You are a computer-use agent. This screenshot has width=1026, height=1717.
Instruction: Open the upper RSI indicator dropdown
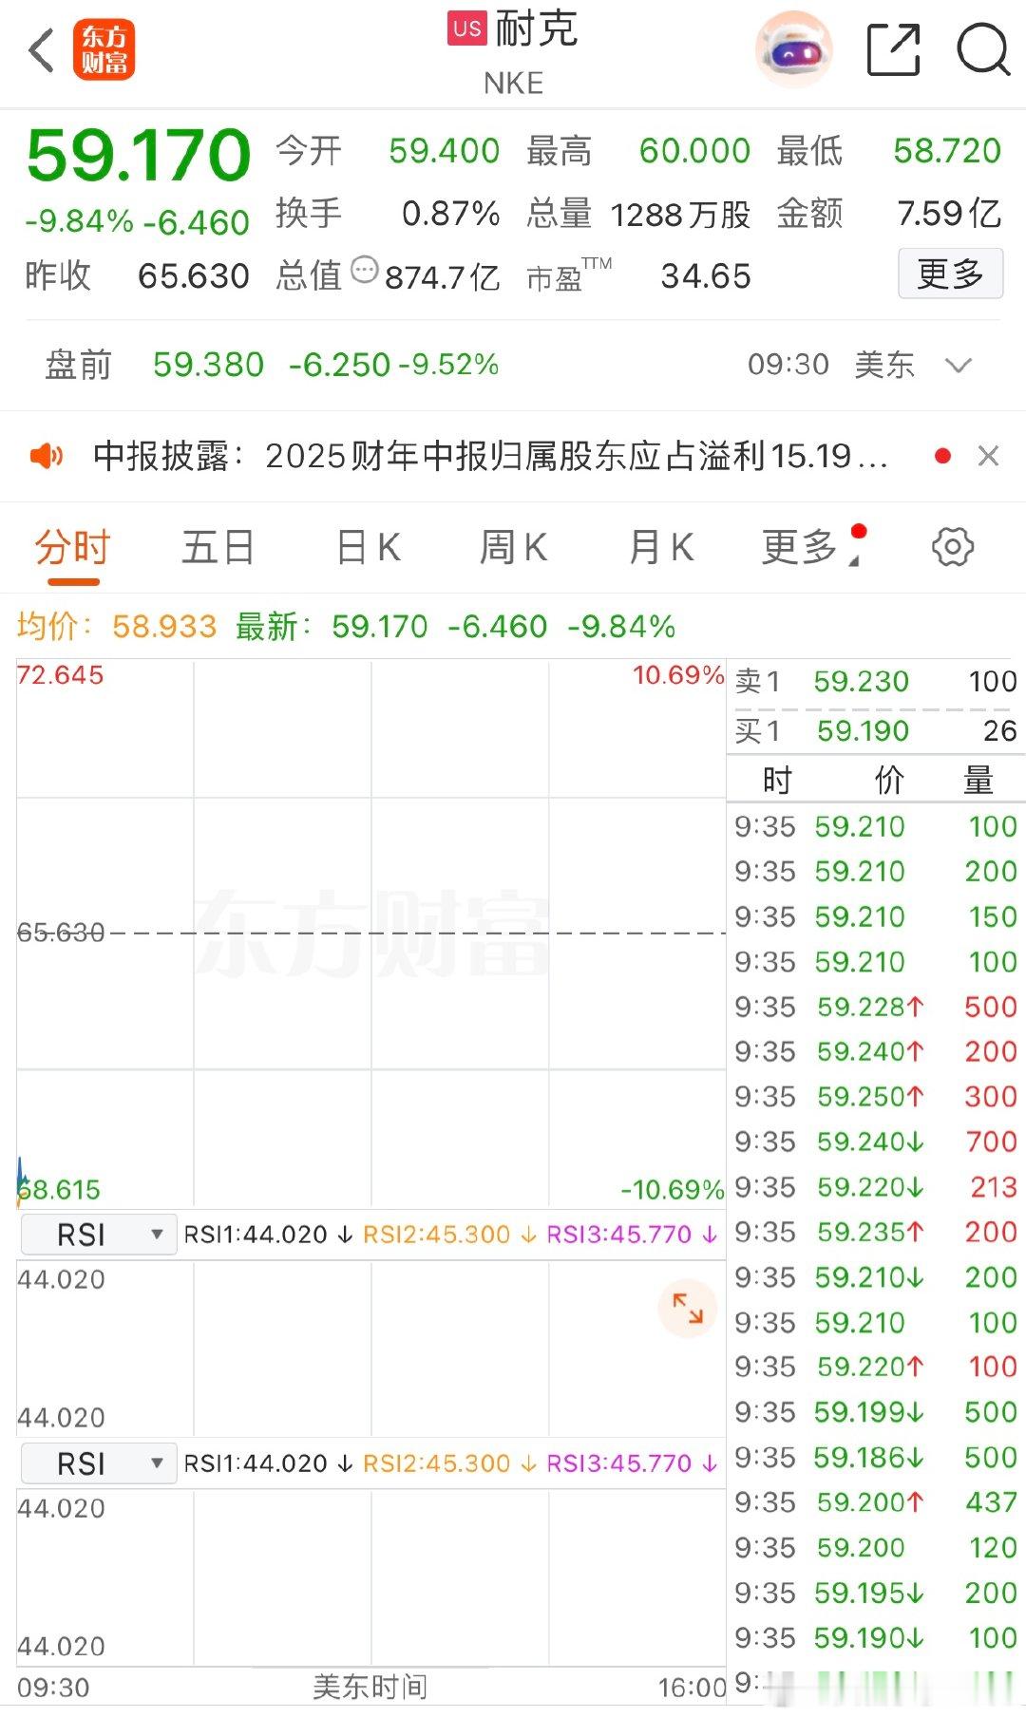(x=98, y=1235)
